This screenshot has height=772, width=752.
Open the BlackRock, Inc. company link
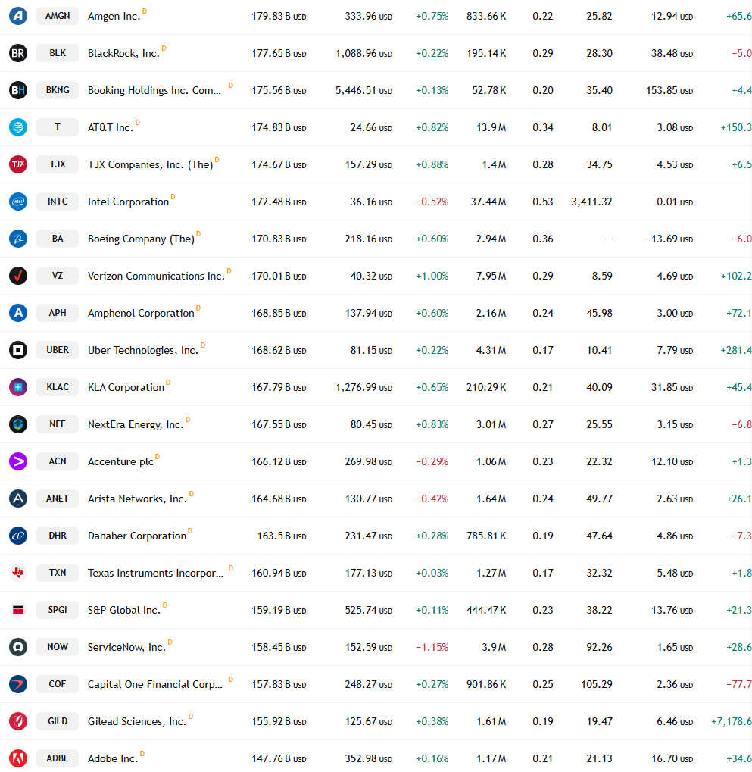(123, 53)
